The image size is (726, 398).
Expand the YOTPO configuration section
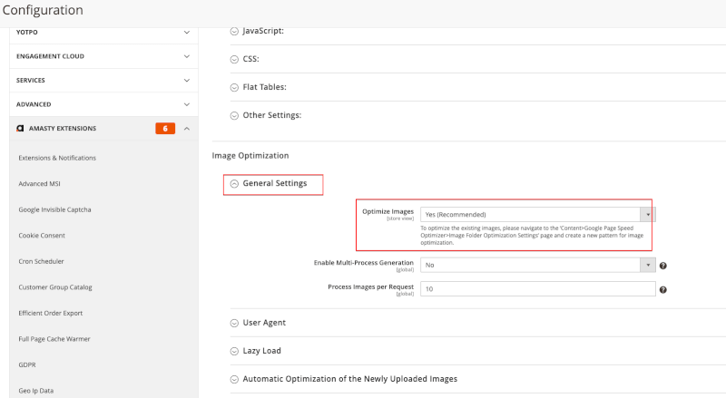(103, 33)
